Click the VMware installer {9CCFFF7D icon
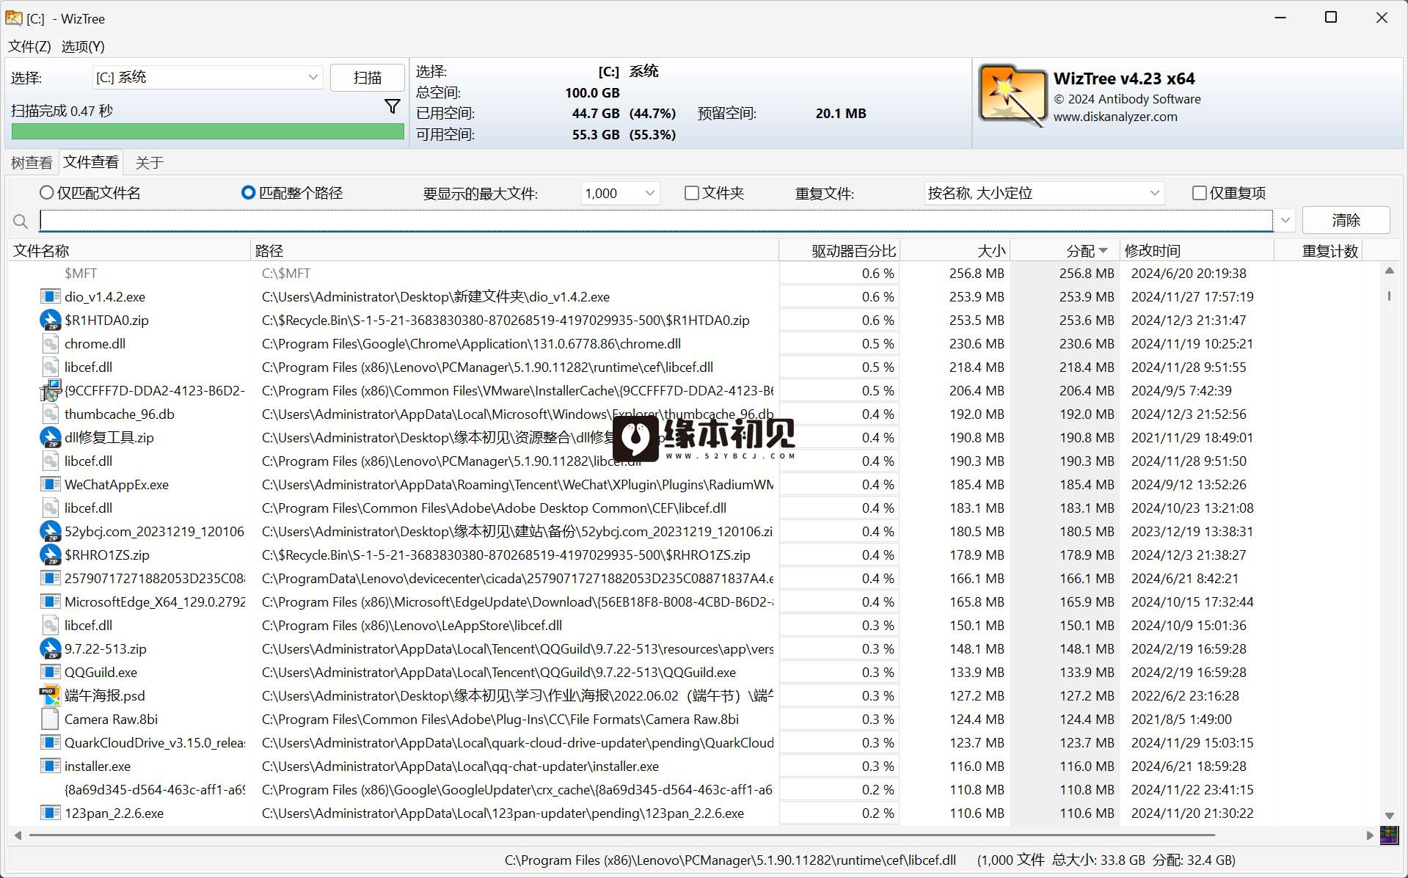The height and width of the screenshot is (878, 1408). pyautogui.click(x=50, y=390)
